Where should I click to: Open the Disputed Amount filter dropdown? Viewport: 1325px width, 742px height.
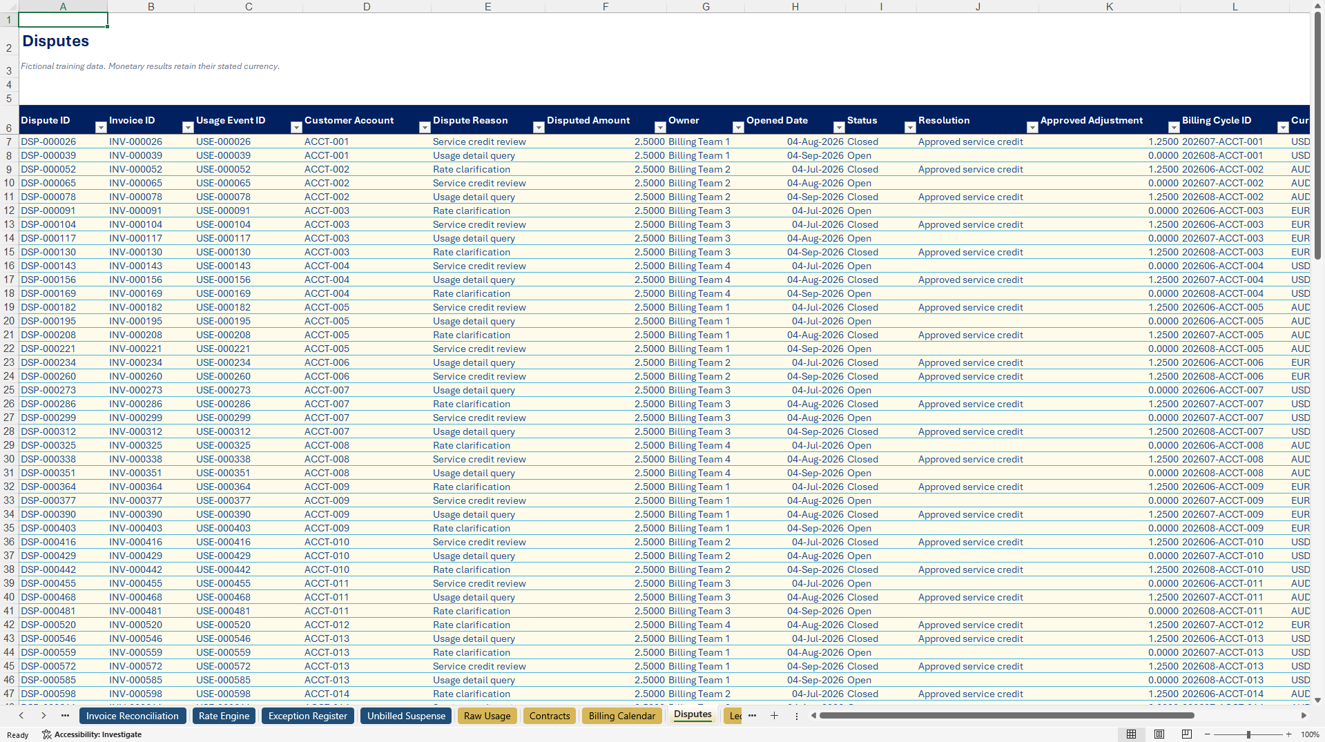click(x=660, y=128)
